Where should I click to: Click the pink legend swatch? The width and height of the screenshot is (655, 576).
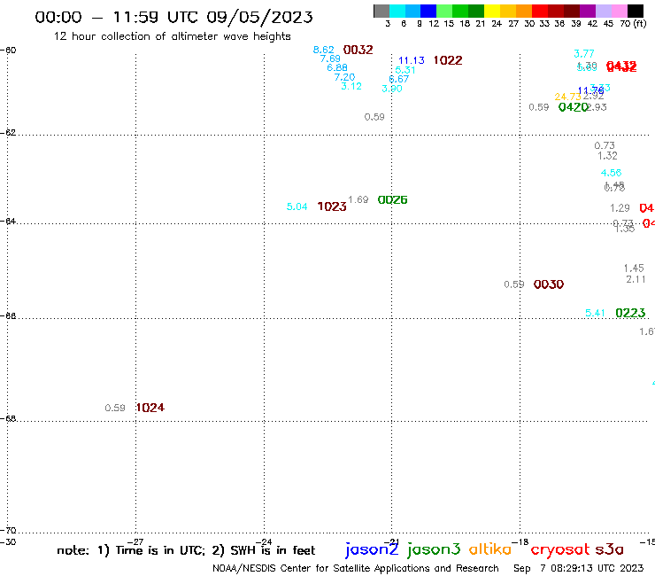(x=619, y=11)
